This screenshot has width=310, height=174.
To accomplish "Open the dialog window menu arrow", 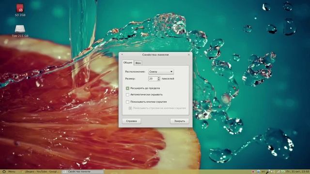I will pyautogui.click(x=122, y=55).
